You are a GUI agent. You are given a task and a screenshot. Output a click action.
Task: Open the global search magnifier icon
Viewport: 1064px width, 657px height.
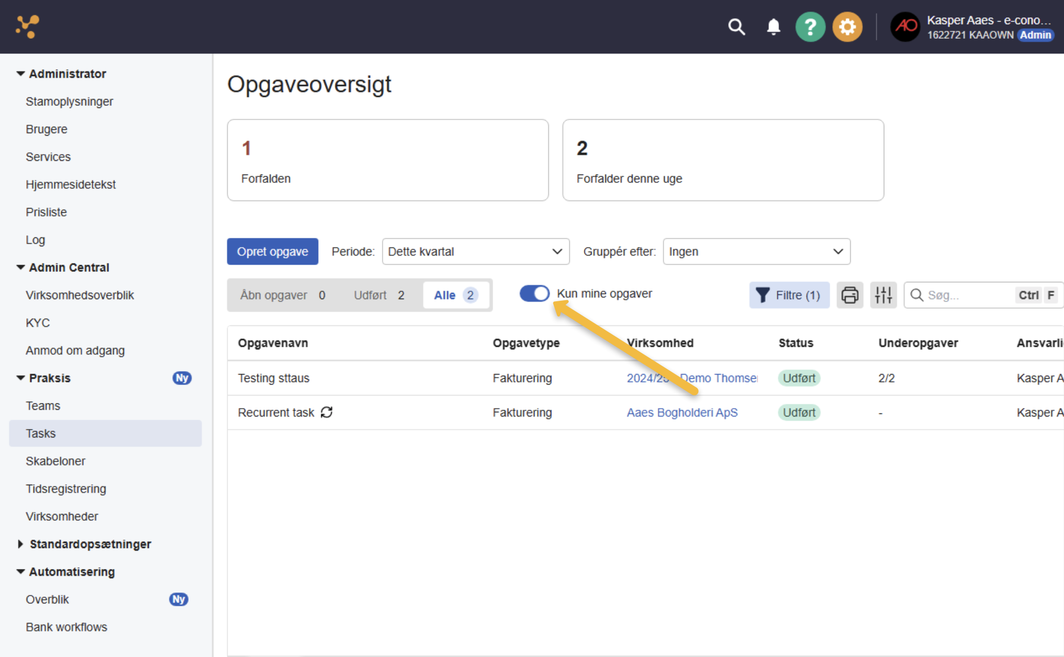736,27
